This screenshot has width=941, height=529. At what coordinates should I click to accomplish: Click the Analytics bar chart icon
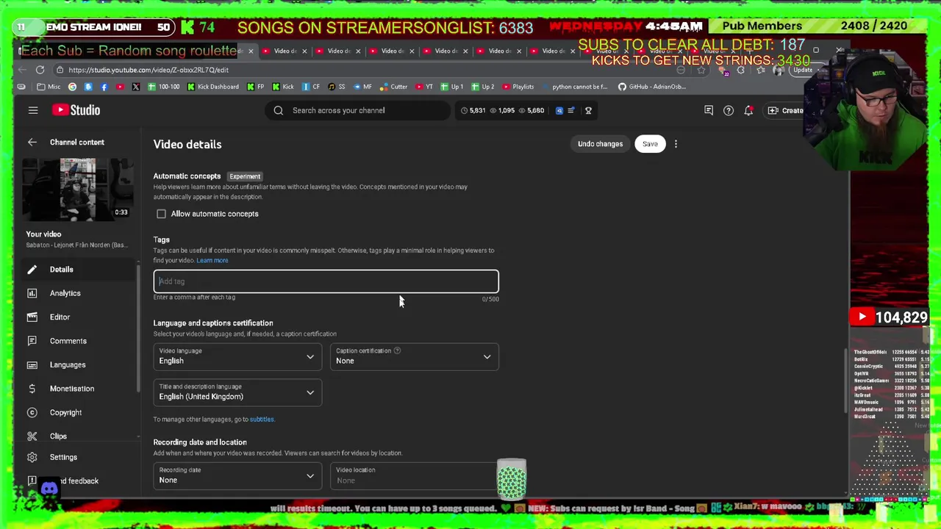[x=32, y=293]
